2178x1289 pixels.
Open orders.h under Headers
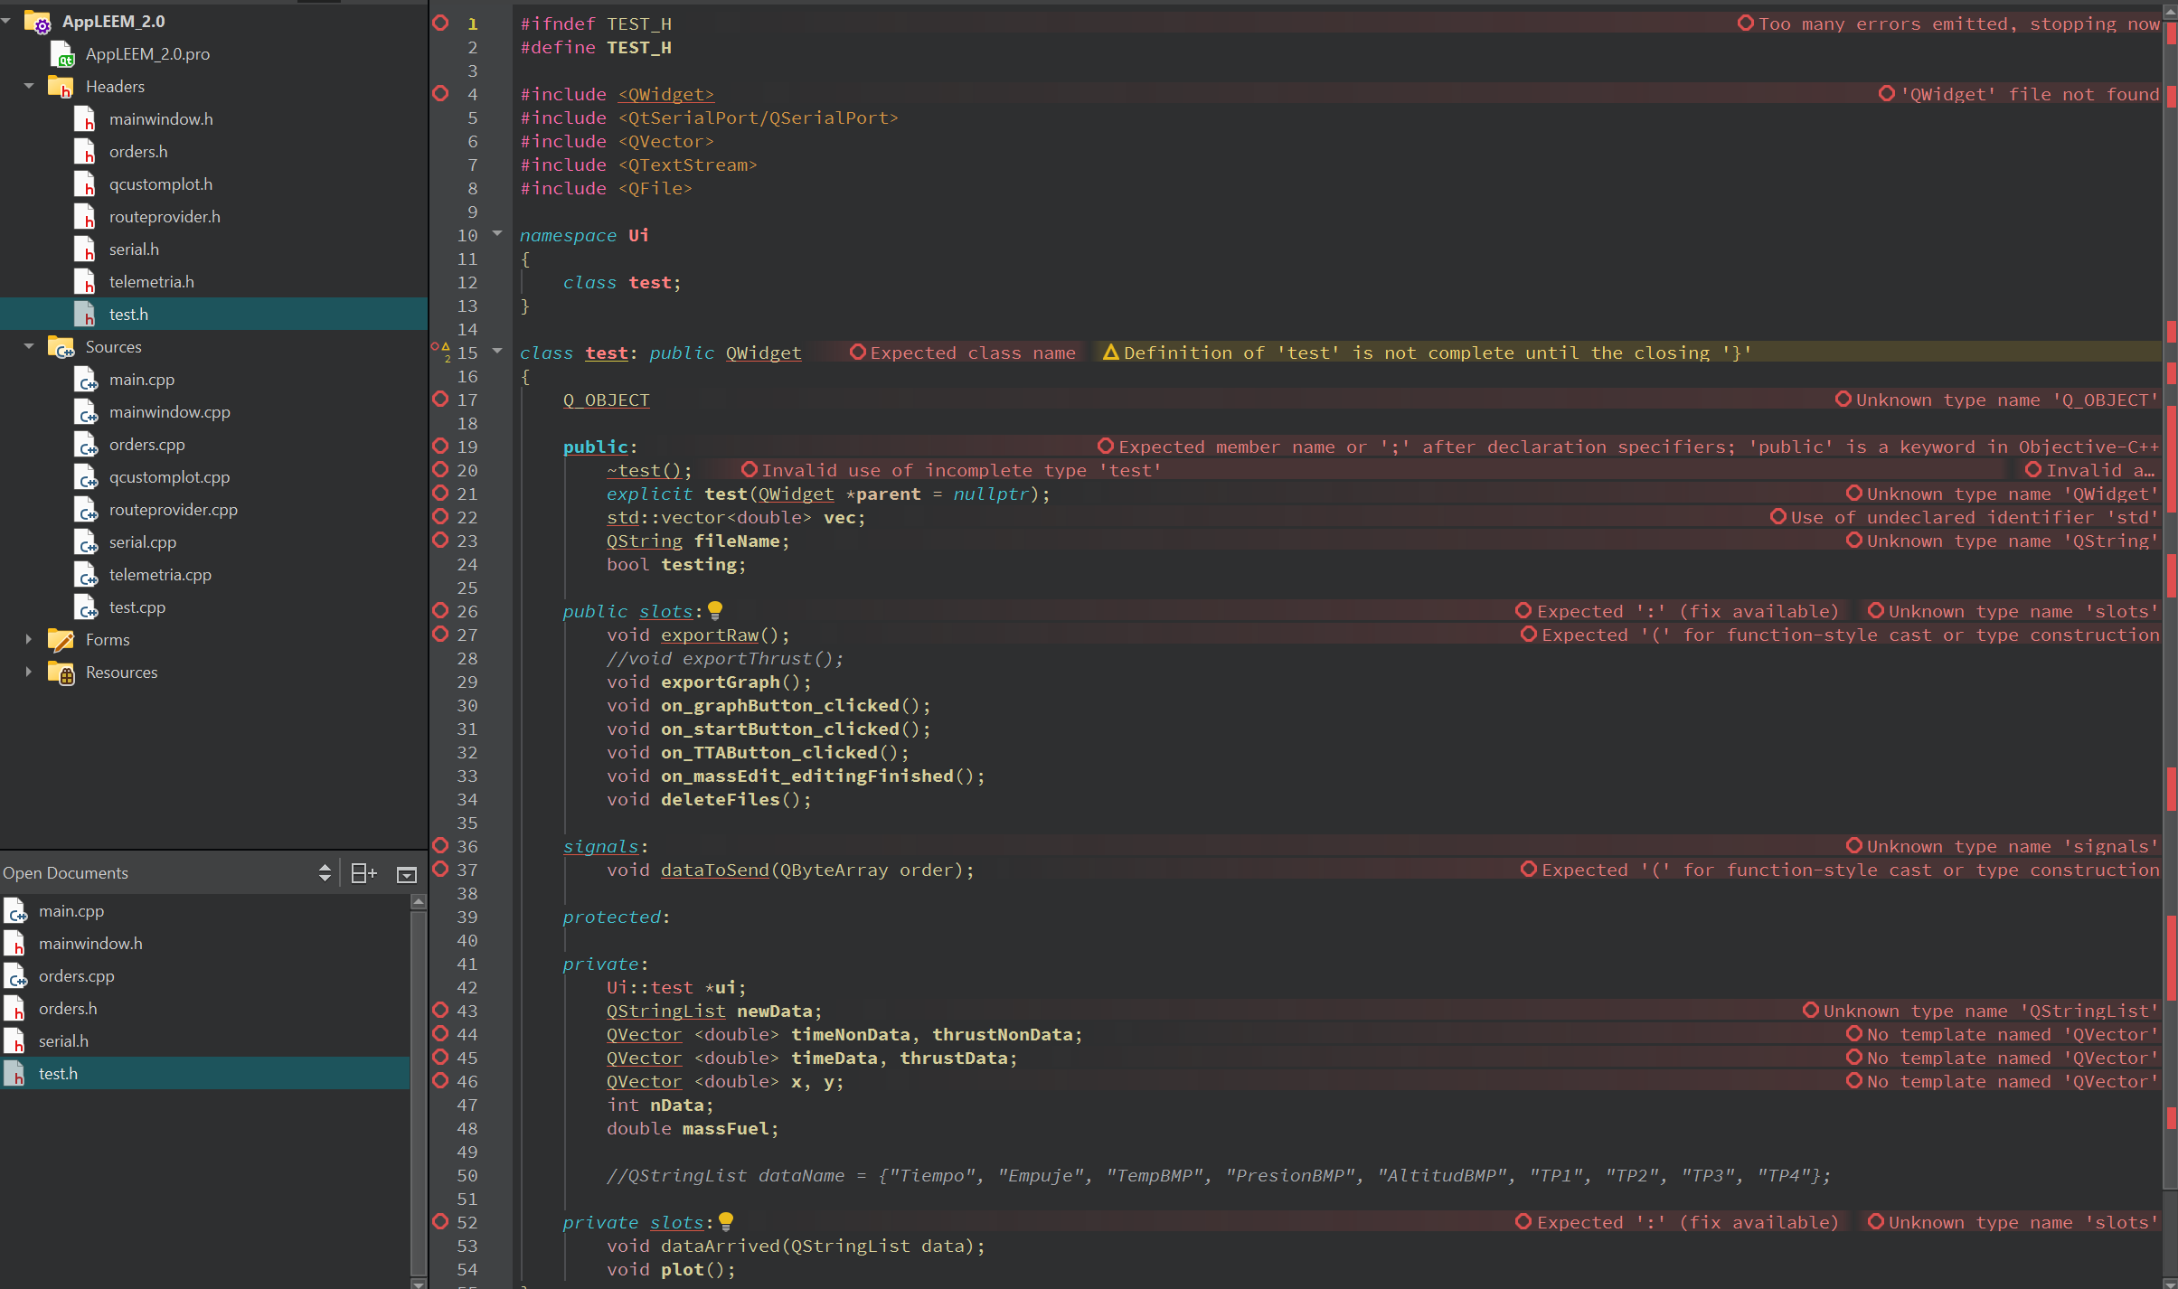click(138, 152)
